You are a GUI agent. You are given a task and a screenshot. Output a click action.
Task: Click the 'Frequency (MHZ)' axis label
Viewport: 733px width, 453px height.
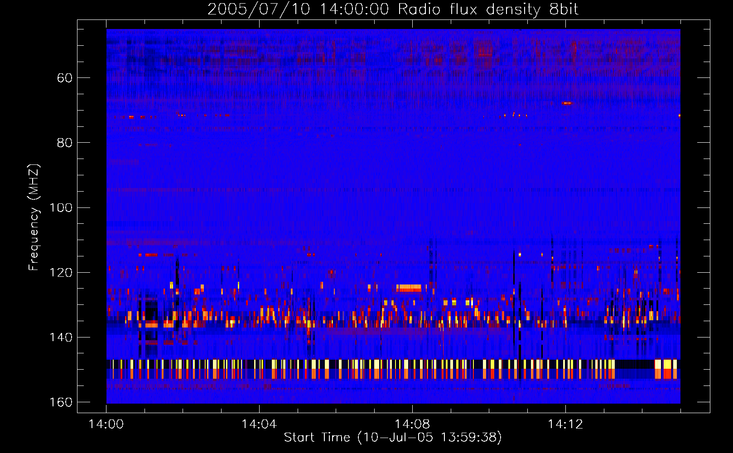click(34, 217)
